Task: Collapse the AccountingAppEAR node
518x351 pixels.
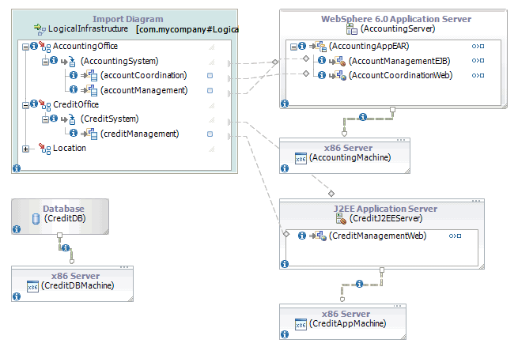Action: pyautogui.click(x=294, y=47)
